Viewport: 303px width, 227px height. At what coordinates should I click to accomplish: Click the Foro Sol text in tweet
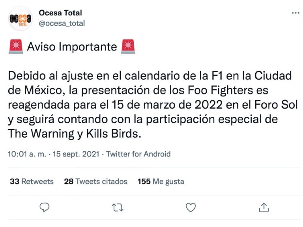click(x=276, y=105)
